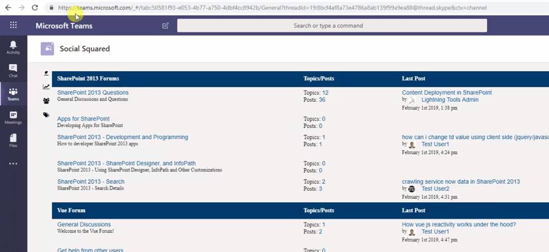
Task: Open Get help from other users forum
Action: coord(90,250)
